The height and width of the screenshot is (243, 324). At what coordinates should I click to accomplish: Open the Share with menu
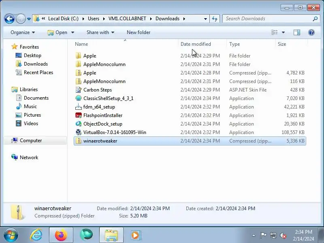click(100, 32)
